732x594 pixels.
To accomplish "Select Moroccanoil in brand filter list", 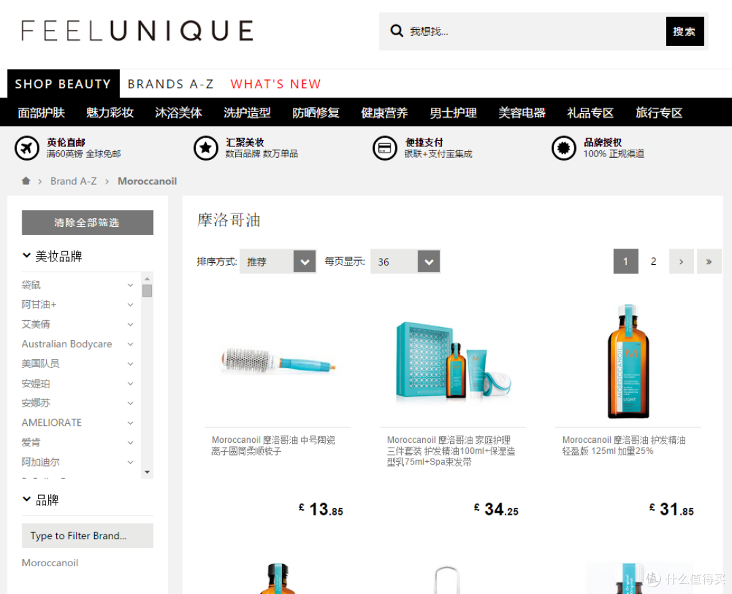I will [x=50, y=563].
